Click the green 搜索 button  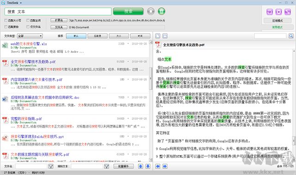(128, 12)
